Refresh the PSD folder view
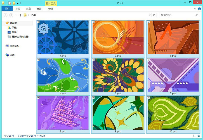Screen dimensions: 203x140 [x=154, y=15]
